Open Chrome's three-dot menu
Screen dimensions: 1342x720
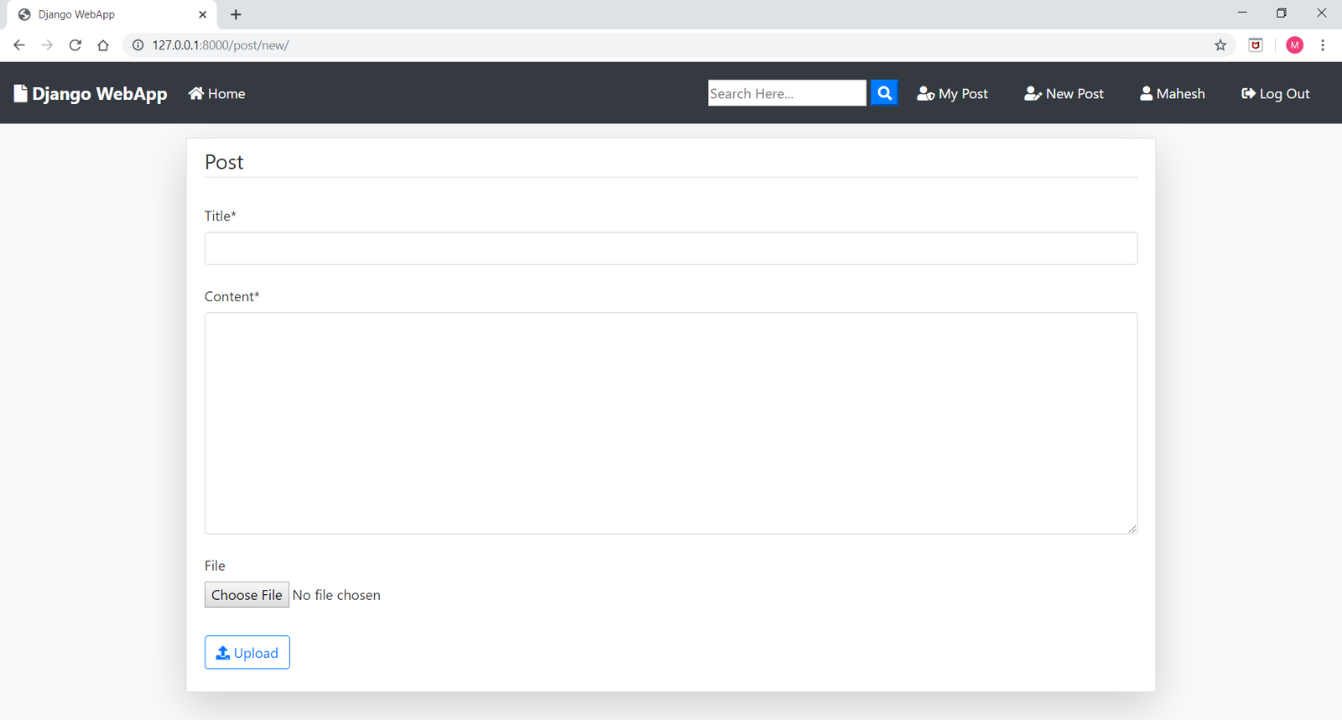pos(1323,45)
